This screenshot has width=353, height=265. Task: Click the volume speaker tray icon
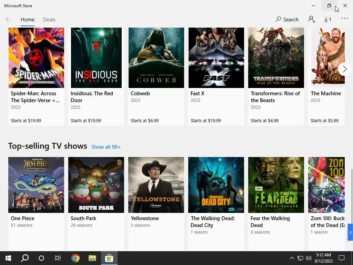[309, 258]
